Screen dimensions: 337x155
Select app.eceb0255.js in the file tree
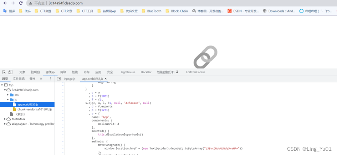click(x=27, y=105)
